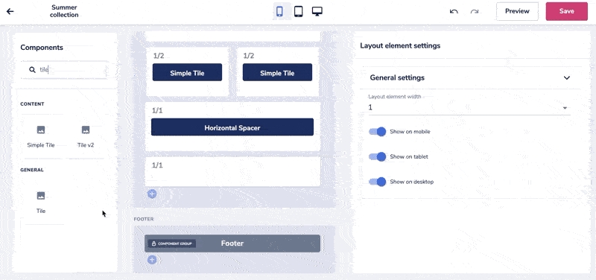This screenshot has height=280, width=596.
Task: Focus the components search field
Action: tap(64, 70)
